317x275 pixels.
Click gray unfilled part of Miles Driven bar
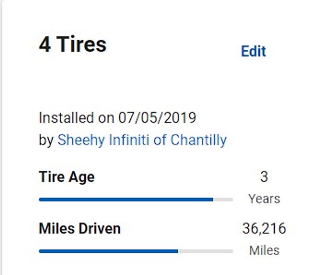coord(205,251)
